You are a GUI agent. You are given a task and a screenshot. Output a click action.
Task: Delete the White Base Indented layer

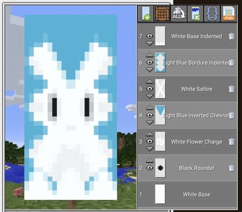pyautogui.click(x=231, y=36)
